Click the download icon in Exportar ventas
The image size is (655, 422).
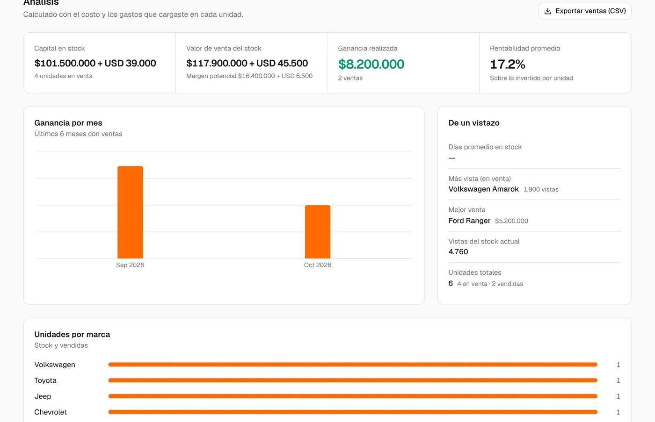click(x=548, y=11)
